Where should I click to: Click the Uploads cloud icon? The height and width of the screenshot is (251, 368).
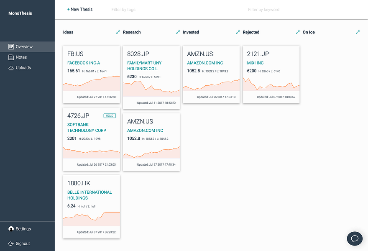click(11, 68)
